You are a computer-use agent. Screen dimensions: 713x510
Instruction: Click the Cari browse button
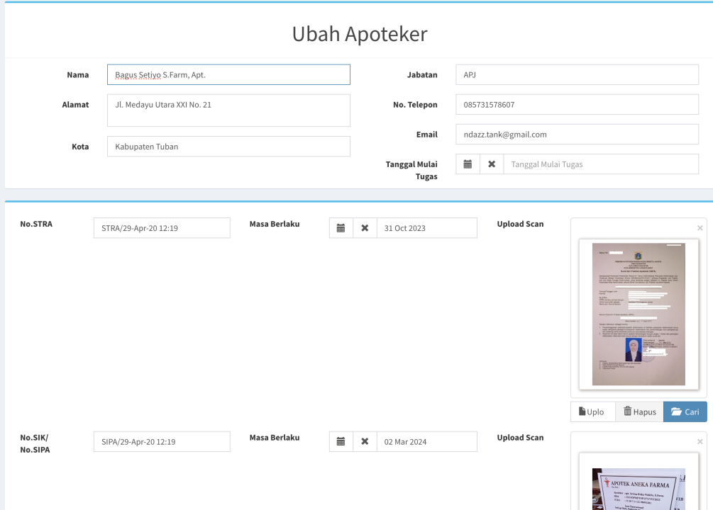click(x=685, y=412)
